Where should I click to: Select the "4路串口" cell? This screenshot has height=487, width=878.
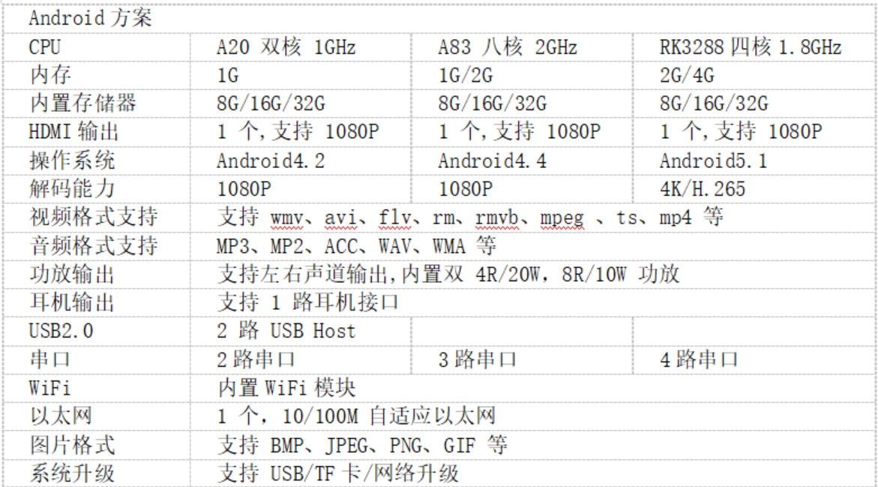pos(698,359)
